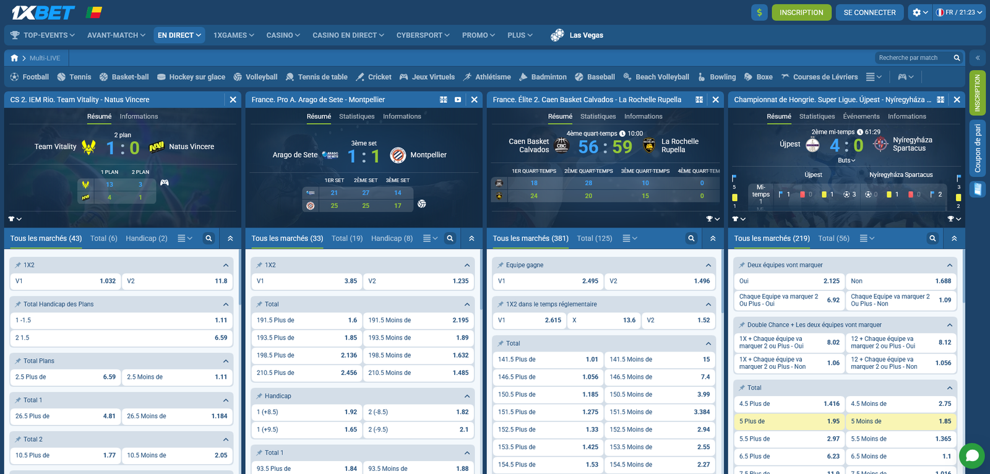Open video stream icon for Arago de Sete match
The width and height of the screenshot is (990, 474).
458,100
